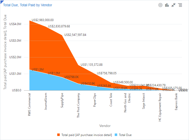Open the bar chart type icon
Image resolution: width=189 pixels, height=140 pixels.
(x=167, y=5)
